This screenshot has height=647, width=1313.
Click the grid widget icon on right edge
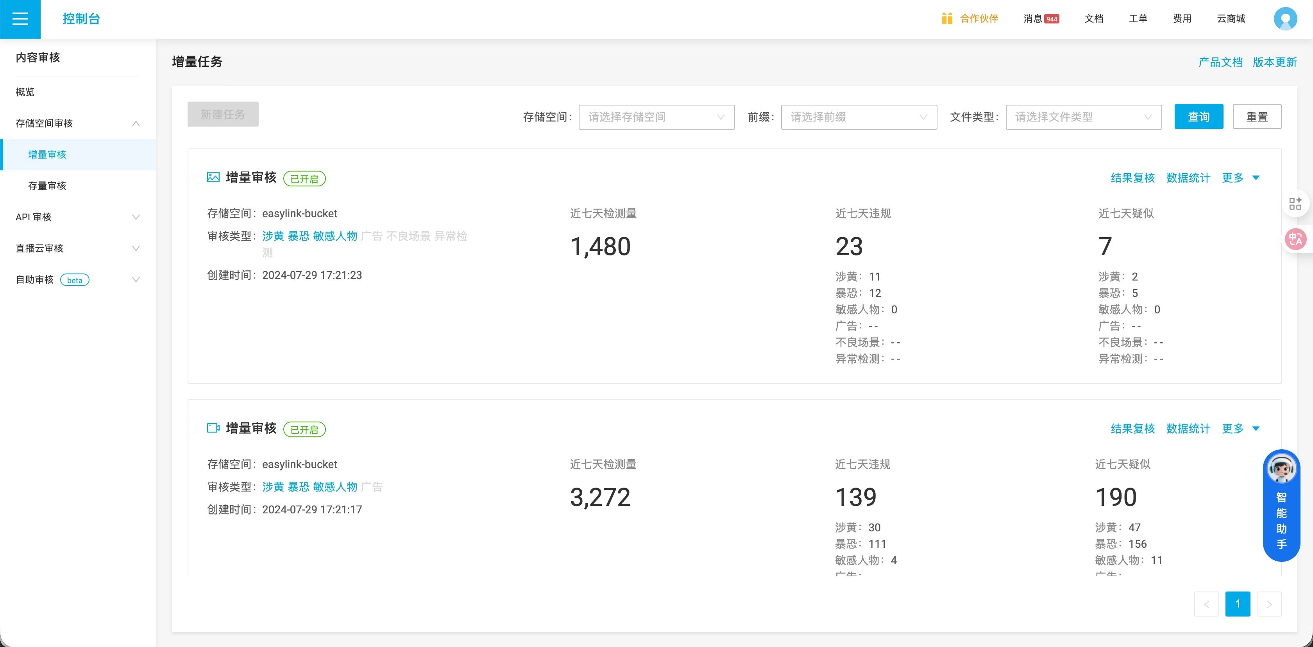tap(1295, 204)
